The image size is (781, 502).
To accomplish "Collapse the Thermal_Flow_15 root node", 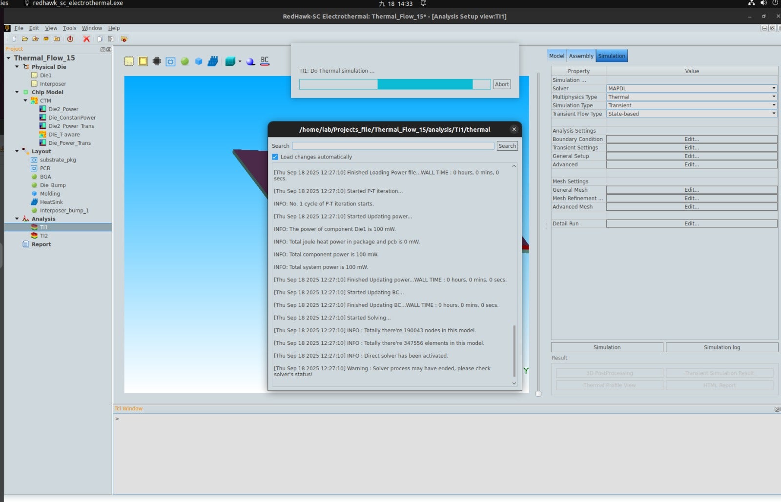I will 8,58.
